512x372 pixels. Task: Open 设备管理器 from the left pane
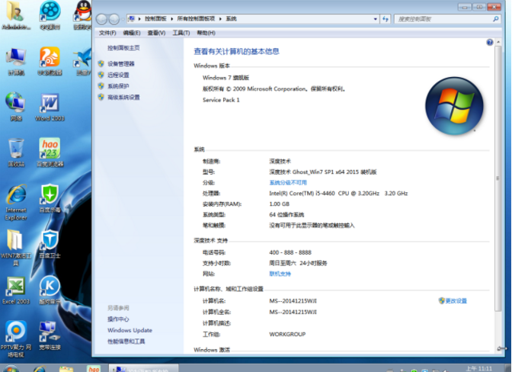point(121,64)
